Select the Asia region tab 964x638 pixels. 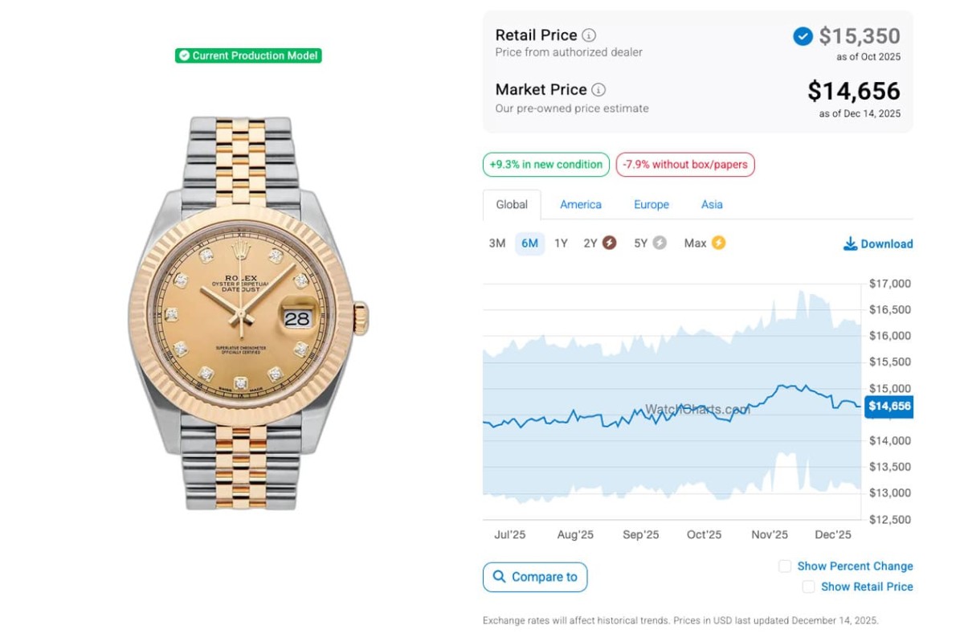pyautogui.click(x=712, y=205)
